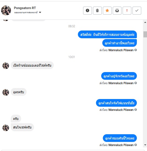Click help icon beside last Wannaluck Pilawan label
This screenshot has width=147, height=151.
coord(135,145)
